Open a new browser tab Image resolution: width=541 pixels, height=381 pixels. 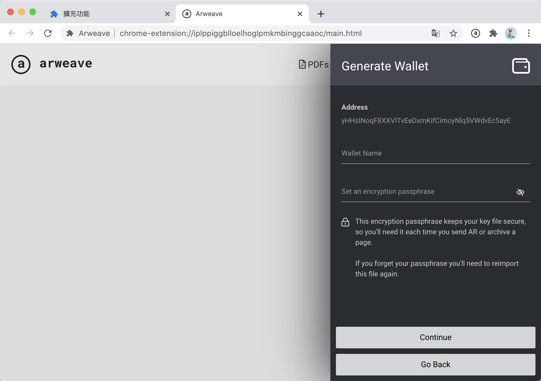click(321, 14)
